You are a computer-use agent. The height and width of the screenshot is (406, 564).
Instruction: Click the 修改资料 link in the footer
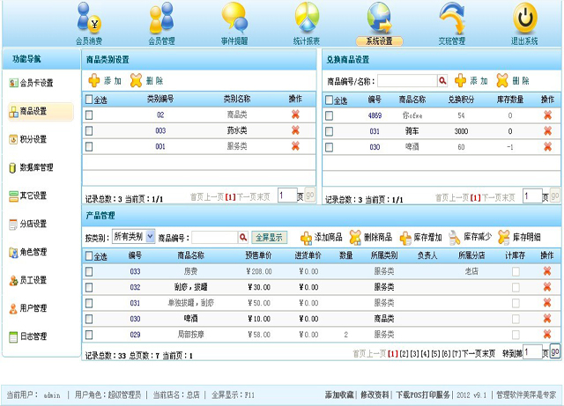coord(374,395)
